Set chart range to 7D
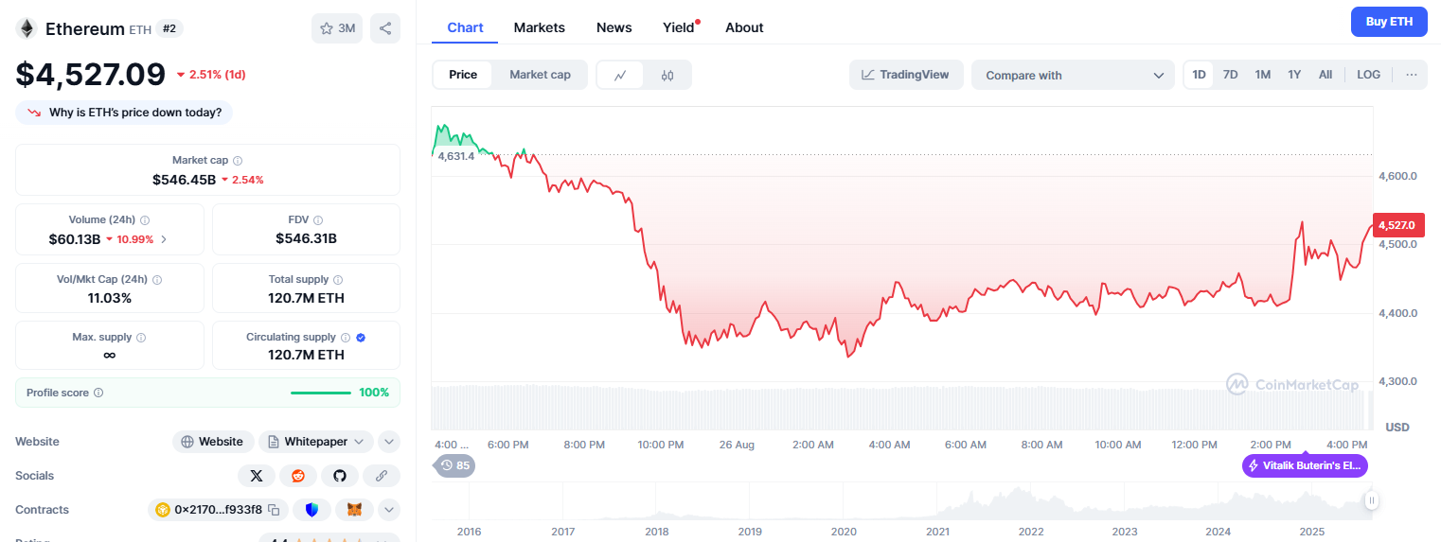Screen dimensions: 1441x542 [x=1231, y=75]
